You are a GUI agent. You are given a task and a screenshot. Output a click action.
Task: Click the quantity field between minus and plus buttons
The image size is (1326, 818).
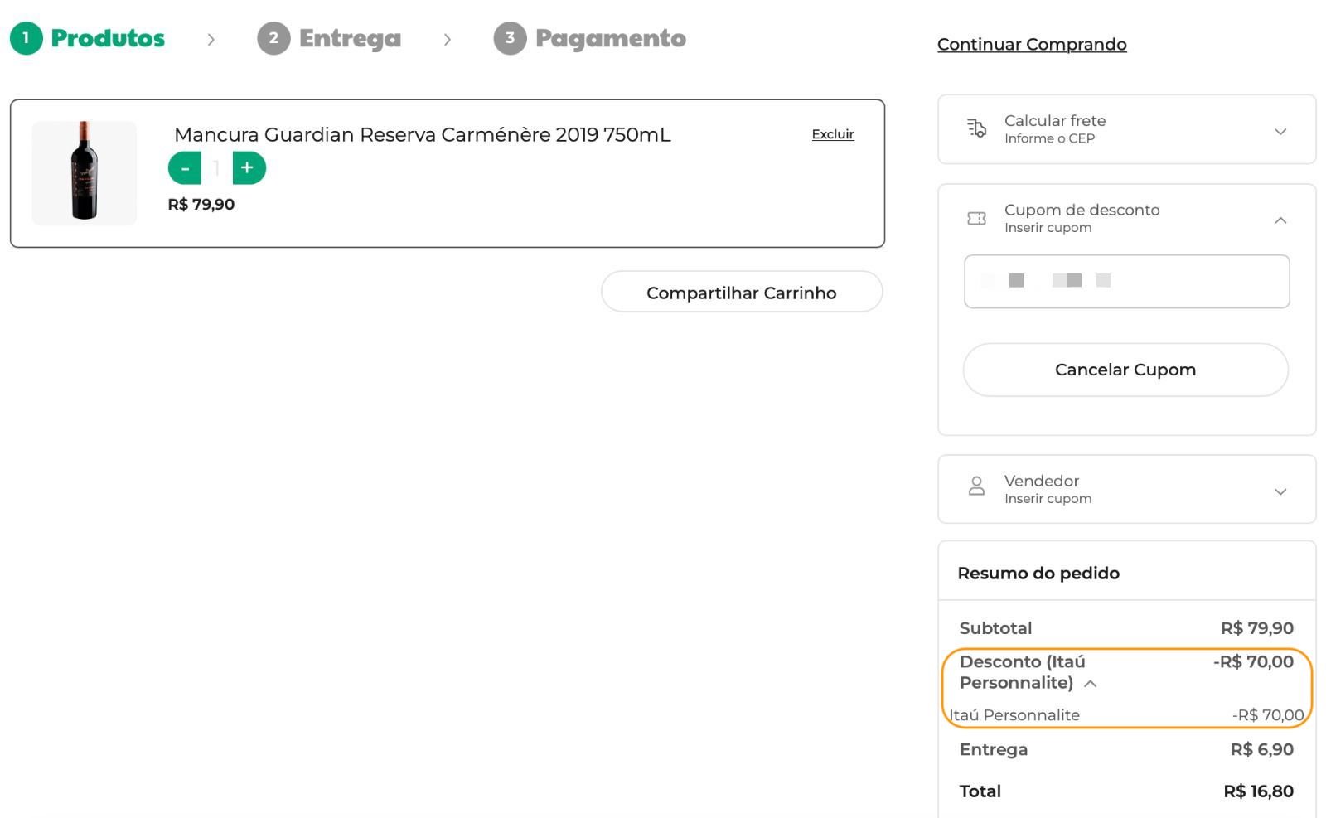tap(216, 168)
